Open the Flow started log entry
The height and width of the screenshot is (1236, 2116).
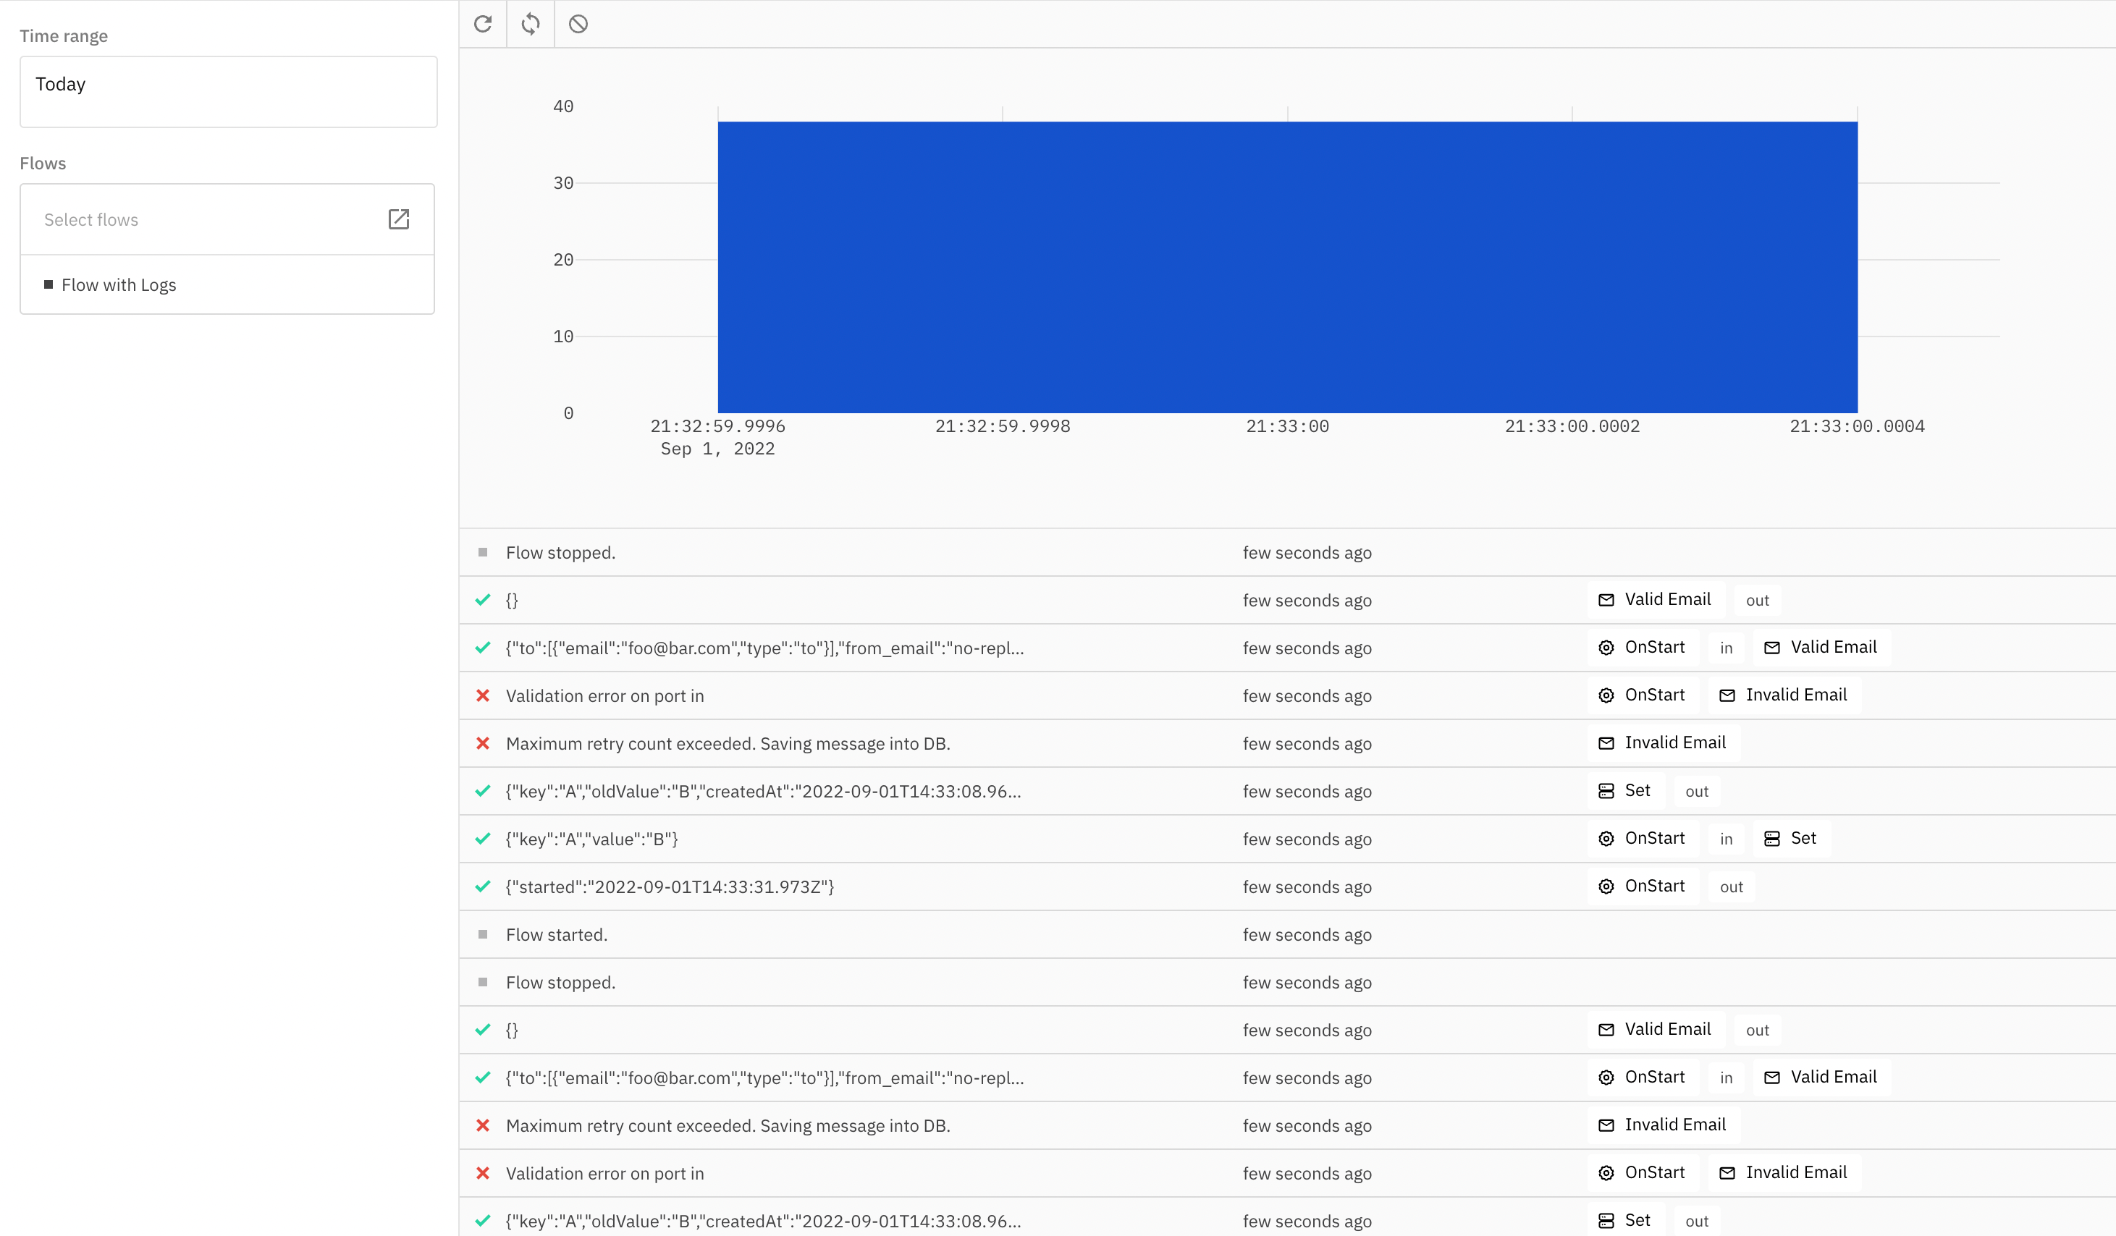556,935
